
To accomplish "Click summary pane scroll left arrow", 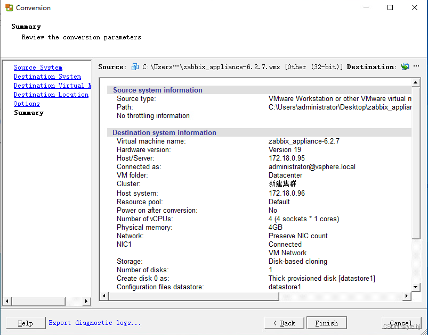I will click(x=104, y=296).
